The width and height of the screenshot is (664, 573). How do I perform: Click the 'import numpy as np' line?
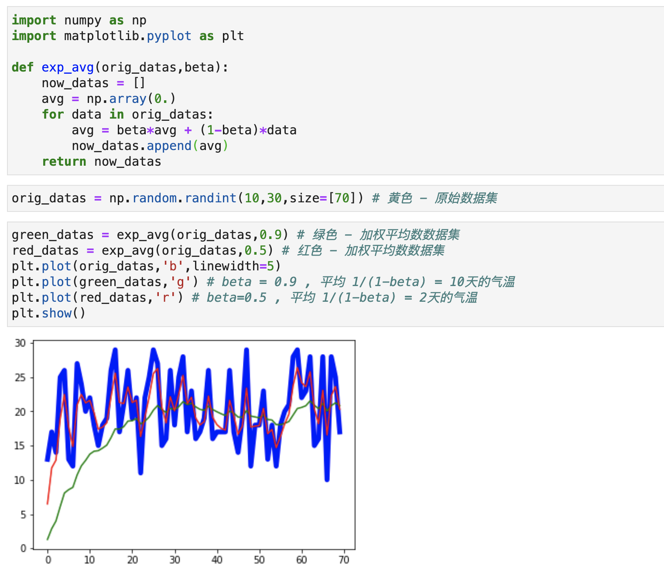79,20
